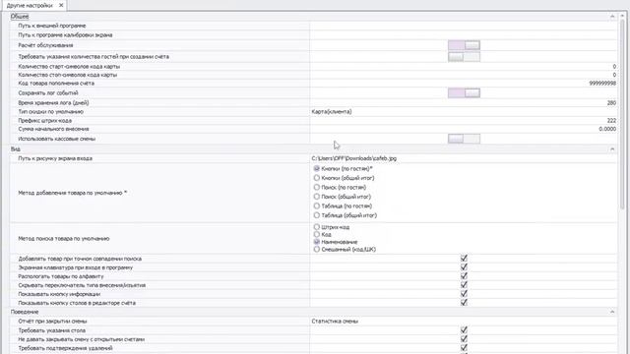Uncheck 'Не давать закрывать смену с открытыми счетами'
This screenshot has height=354, width=630.
coord(464,338)
